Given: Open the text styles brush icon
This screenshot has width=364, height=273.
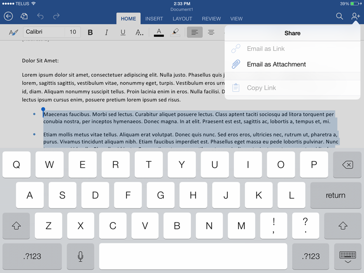Looking at the screenshot, I should (x=13, y=32).
